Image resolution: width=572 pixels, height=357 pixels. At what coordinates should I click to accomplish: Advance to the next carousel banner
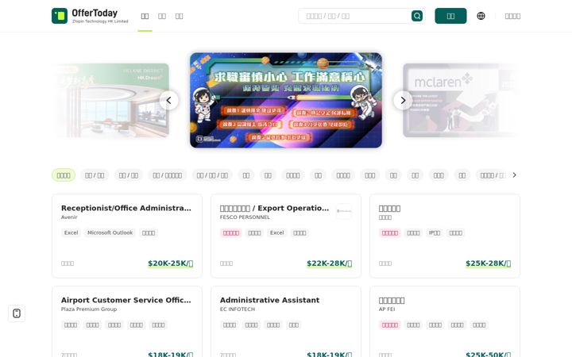click(403, 100)
